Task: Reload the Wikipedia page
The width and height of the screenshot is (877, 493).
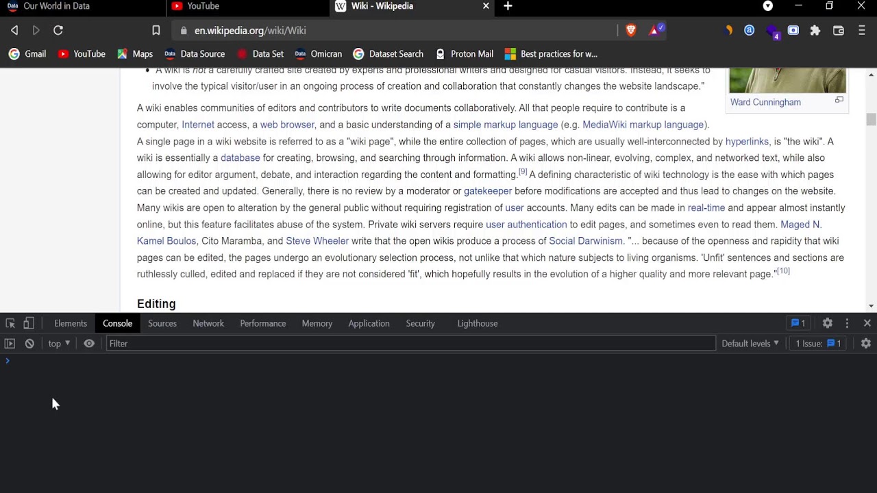Action: pyautogui.click(x=58, y=30)
